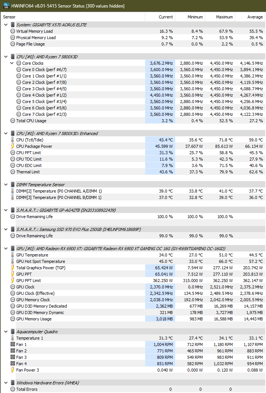
Task: Click the HWiNFO64 app icon in the title bar
Action: click(6, 6)
